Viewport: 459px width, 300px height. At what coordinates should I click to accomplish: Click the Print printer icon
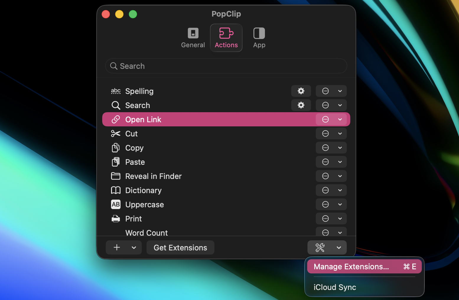pos(116,219)
